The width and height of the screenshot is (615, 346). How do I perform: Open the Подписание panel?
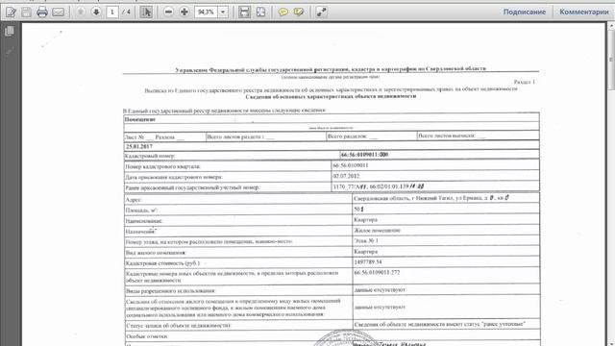(x=525, y=12)
